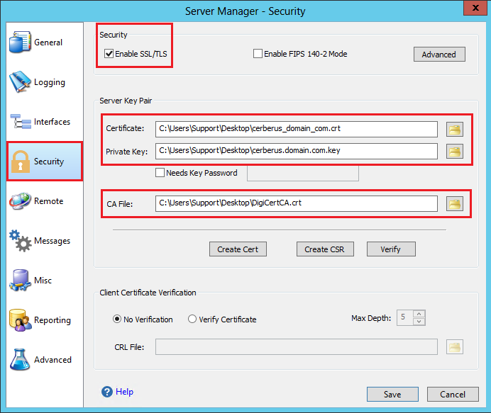Open the Remote settings page icon
Viewport: 491px width, 413px height.
[20, 201]
